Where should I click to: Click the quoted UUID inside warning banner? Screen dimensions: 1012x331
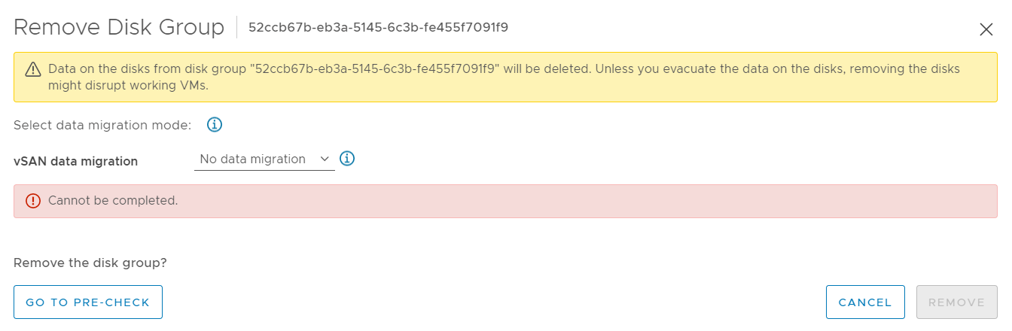372,68
